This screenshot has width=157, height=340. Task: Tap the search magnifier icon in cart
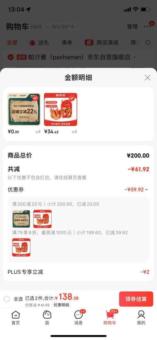coord(148,42)
